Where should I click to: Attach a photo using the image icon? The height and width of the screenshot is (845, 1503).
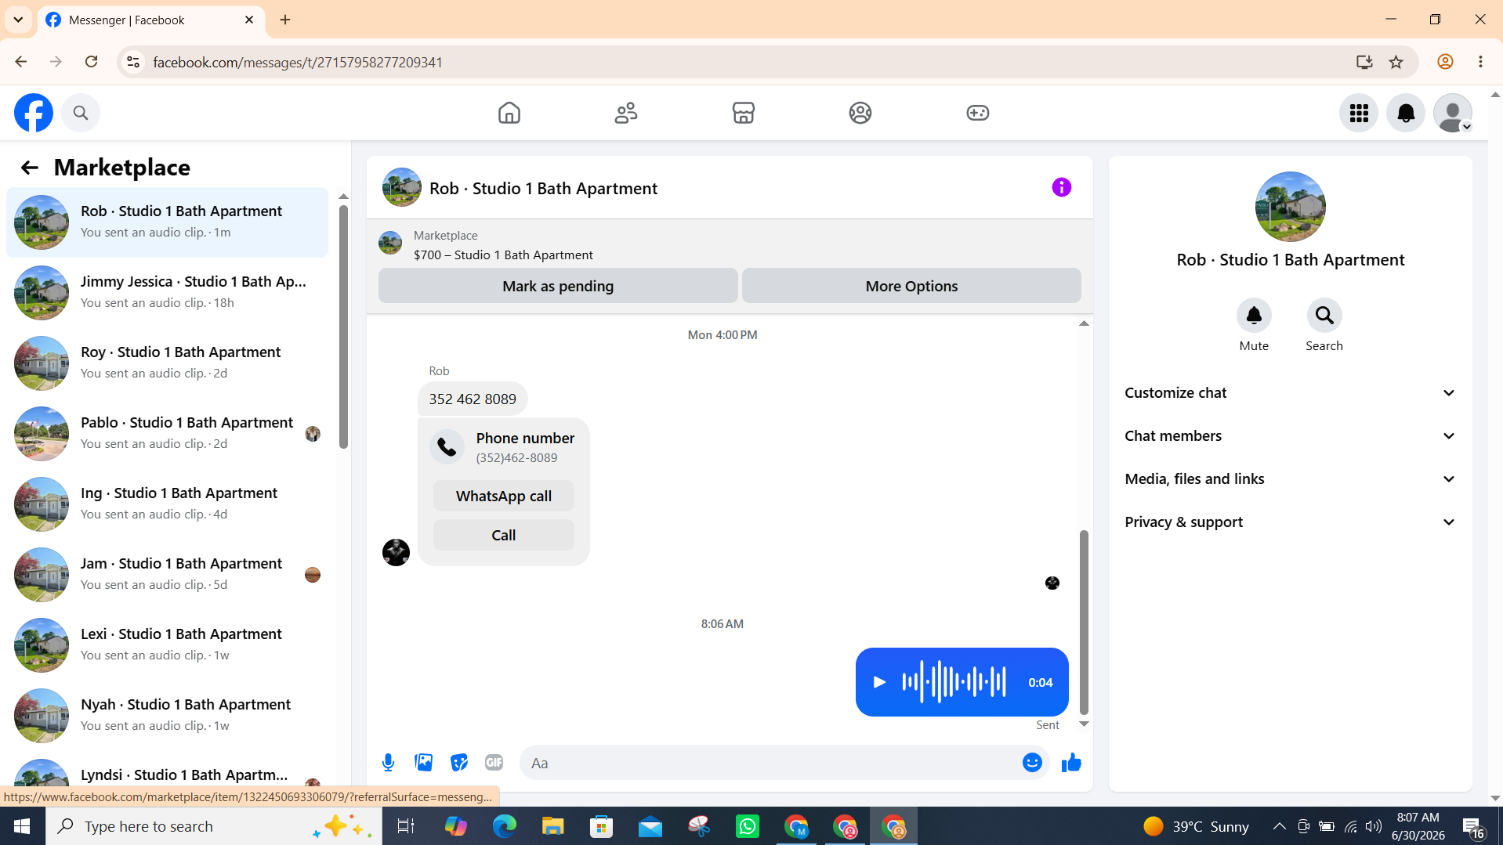424,763
